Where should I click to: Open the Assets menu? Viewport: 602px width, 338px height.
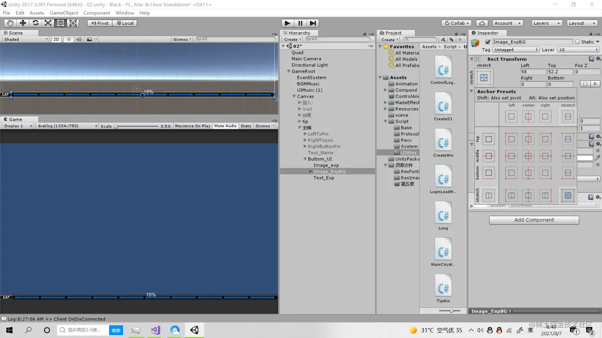pos(37,13)
